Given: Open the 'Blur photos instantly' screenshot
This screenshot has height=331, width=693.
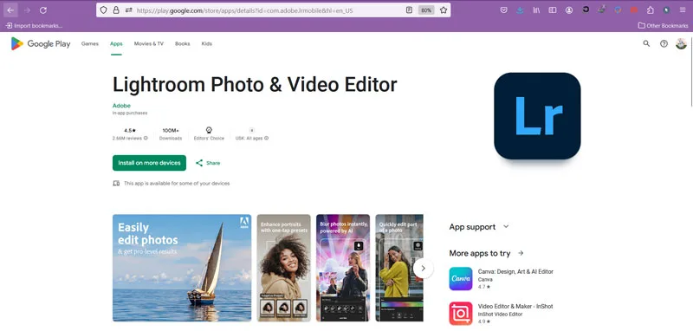Looking at the screenshot, I should click(343, 268).
